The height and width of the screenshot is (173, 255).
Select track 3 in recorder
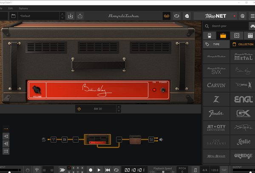[x=78, y=168]
